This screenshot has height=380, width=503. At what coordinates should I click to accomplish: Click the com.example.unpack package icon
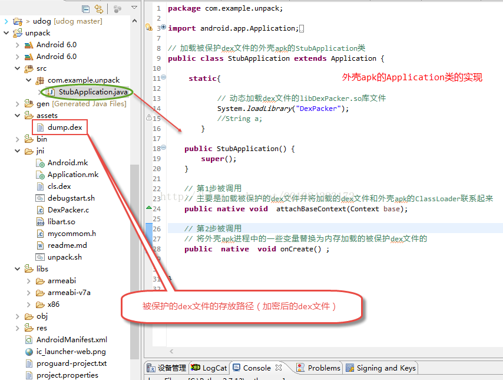click(40, 80)
